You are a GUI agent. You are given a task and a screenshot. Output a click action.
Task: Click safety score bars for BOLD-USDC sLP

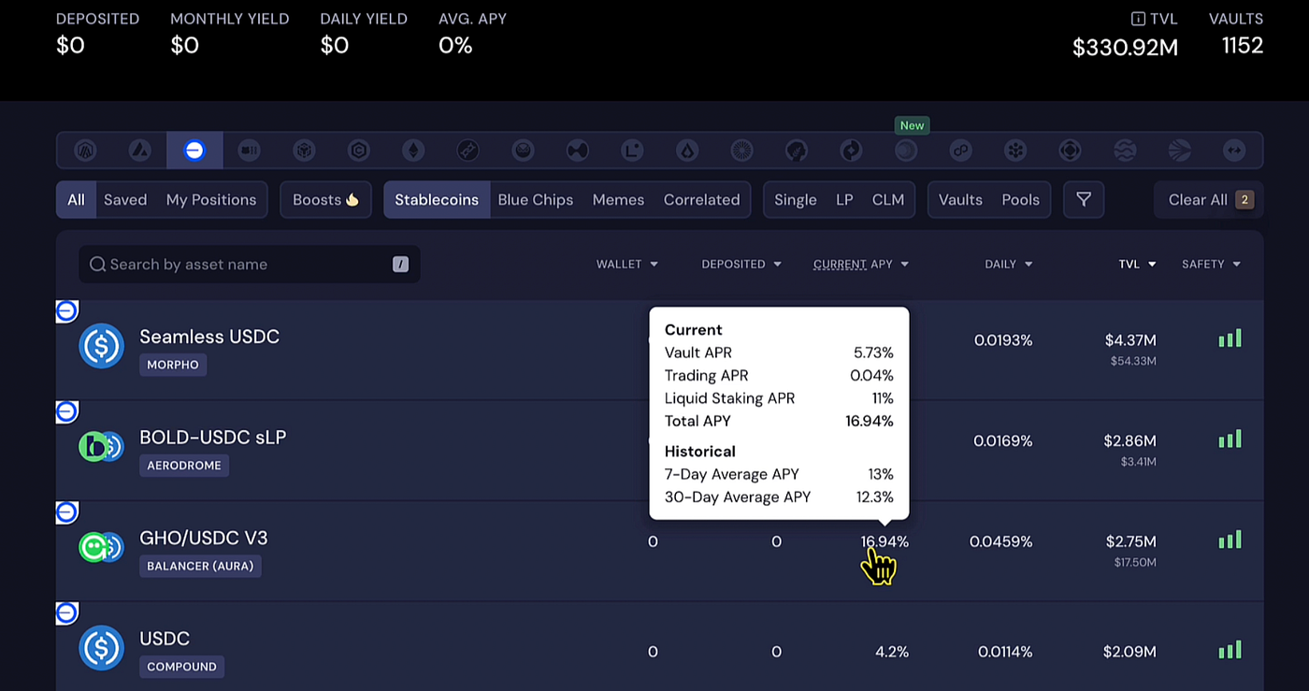click(x=1230, y=439)
